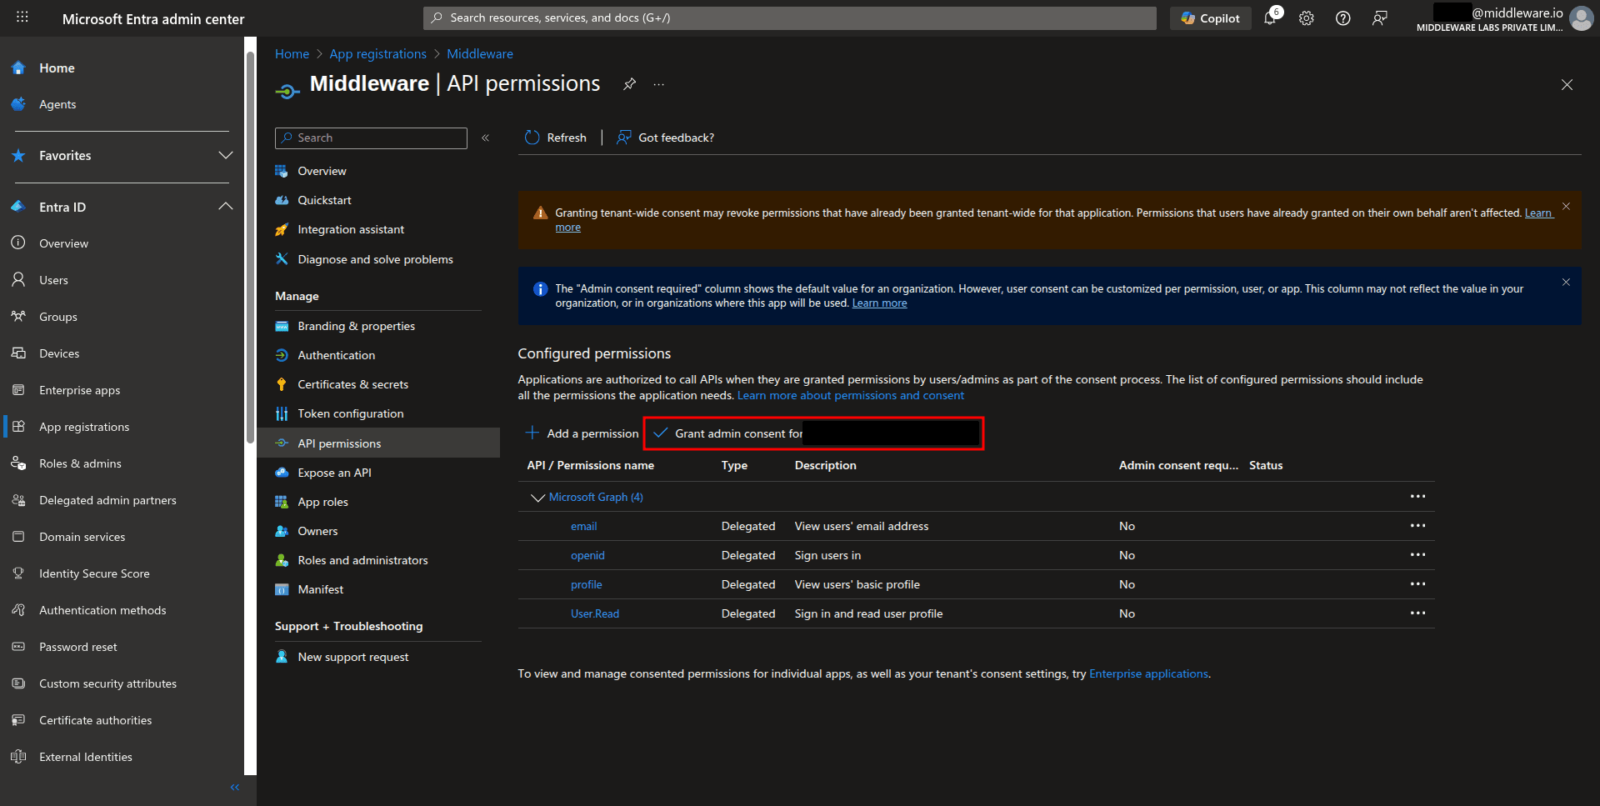This screenshot has height=806, width=1600.
Task: Pin the API permissions blade
Action: click(x=629, y=84)
